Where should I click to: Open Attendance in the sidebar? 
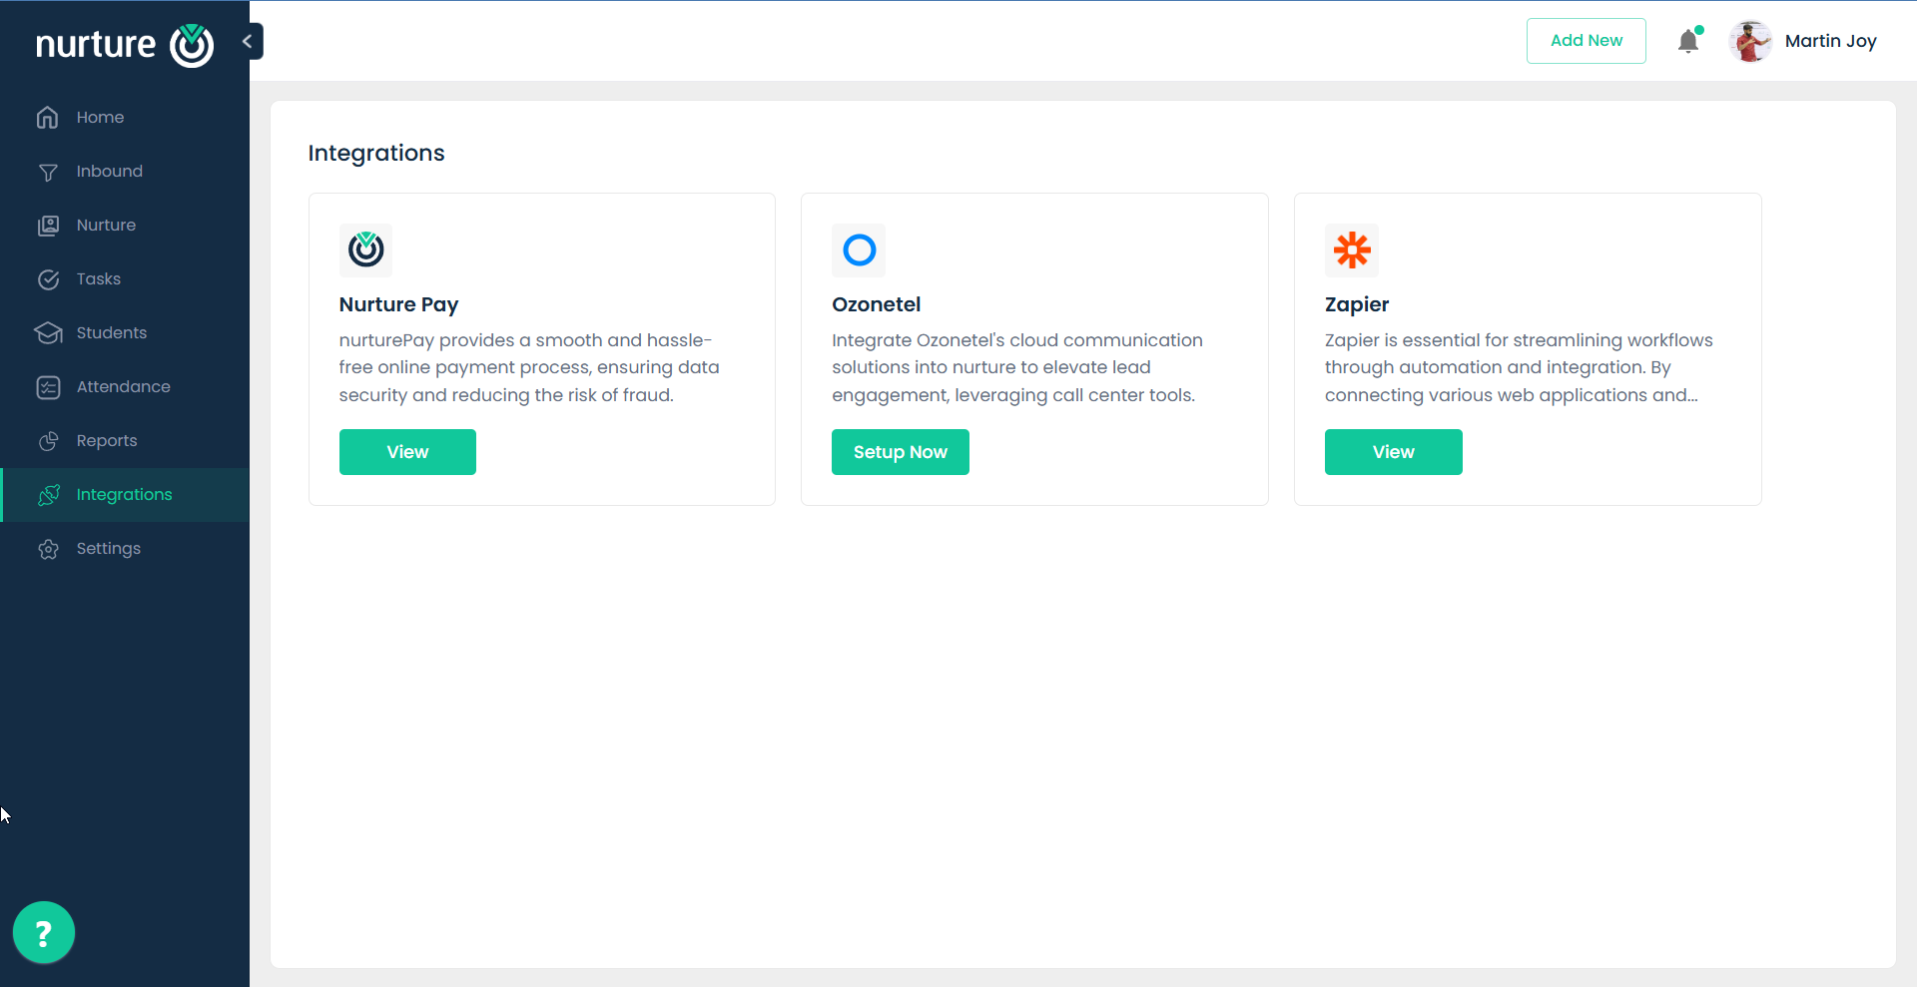coord(125,386)
